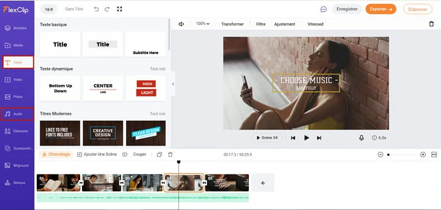The height and width of the screenshot is (210, 441).
Task: Open the 100% volume dropdown
Action: (x=202, y=24)
